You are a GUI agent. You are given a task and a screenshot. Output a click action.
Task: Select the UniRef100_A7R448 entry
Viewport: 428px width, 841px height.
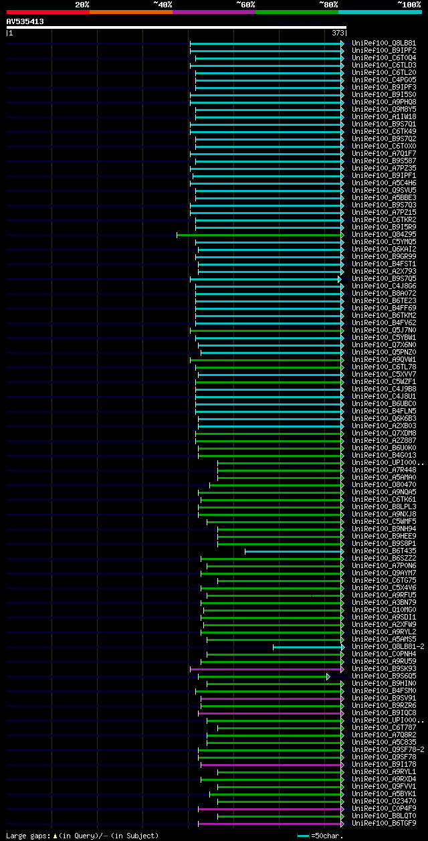384,470
